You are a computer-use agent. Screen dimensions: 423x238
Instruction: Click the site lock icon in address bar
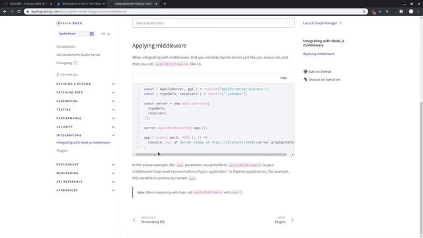point(28,11)
